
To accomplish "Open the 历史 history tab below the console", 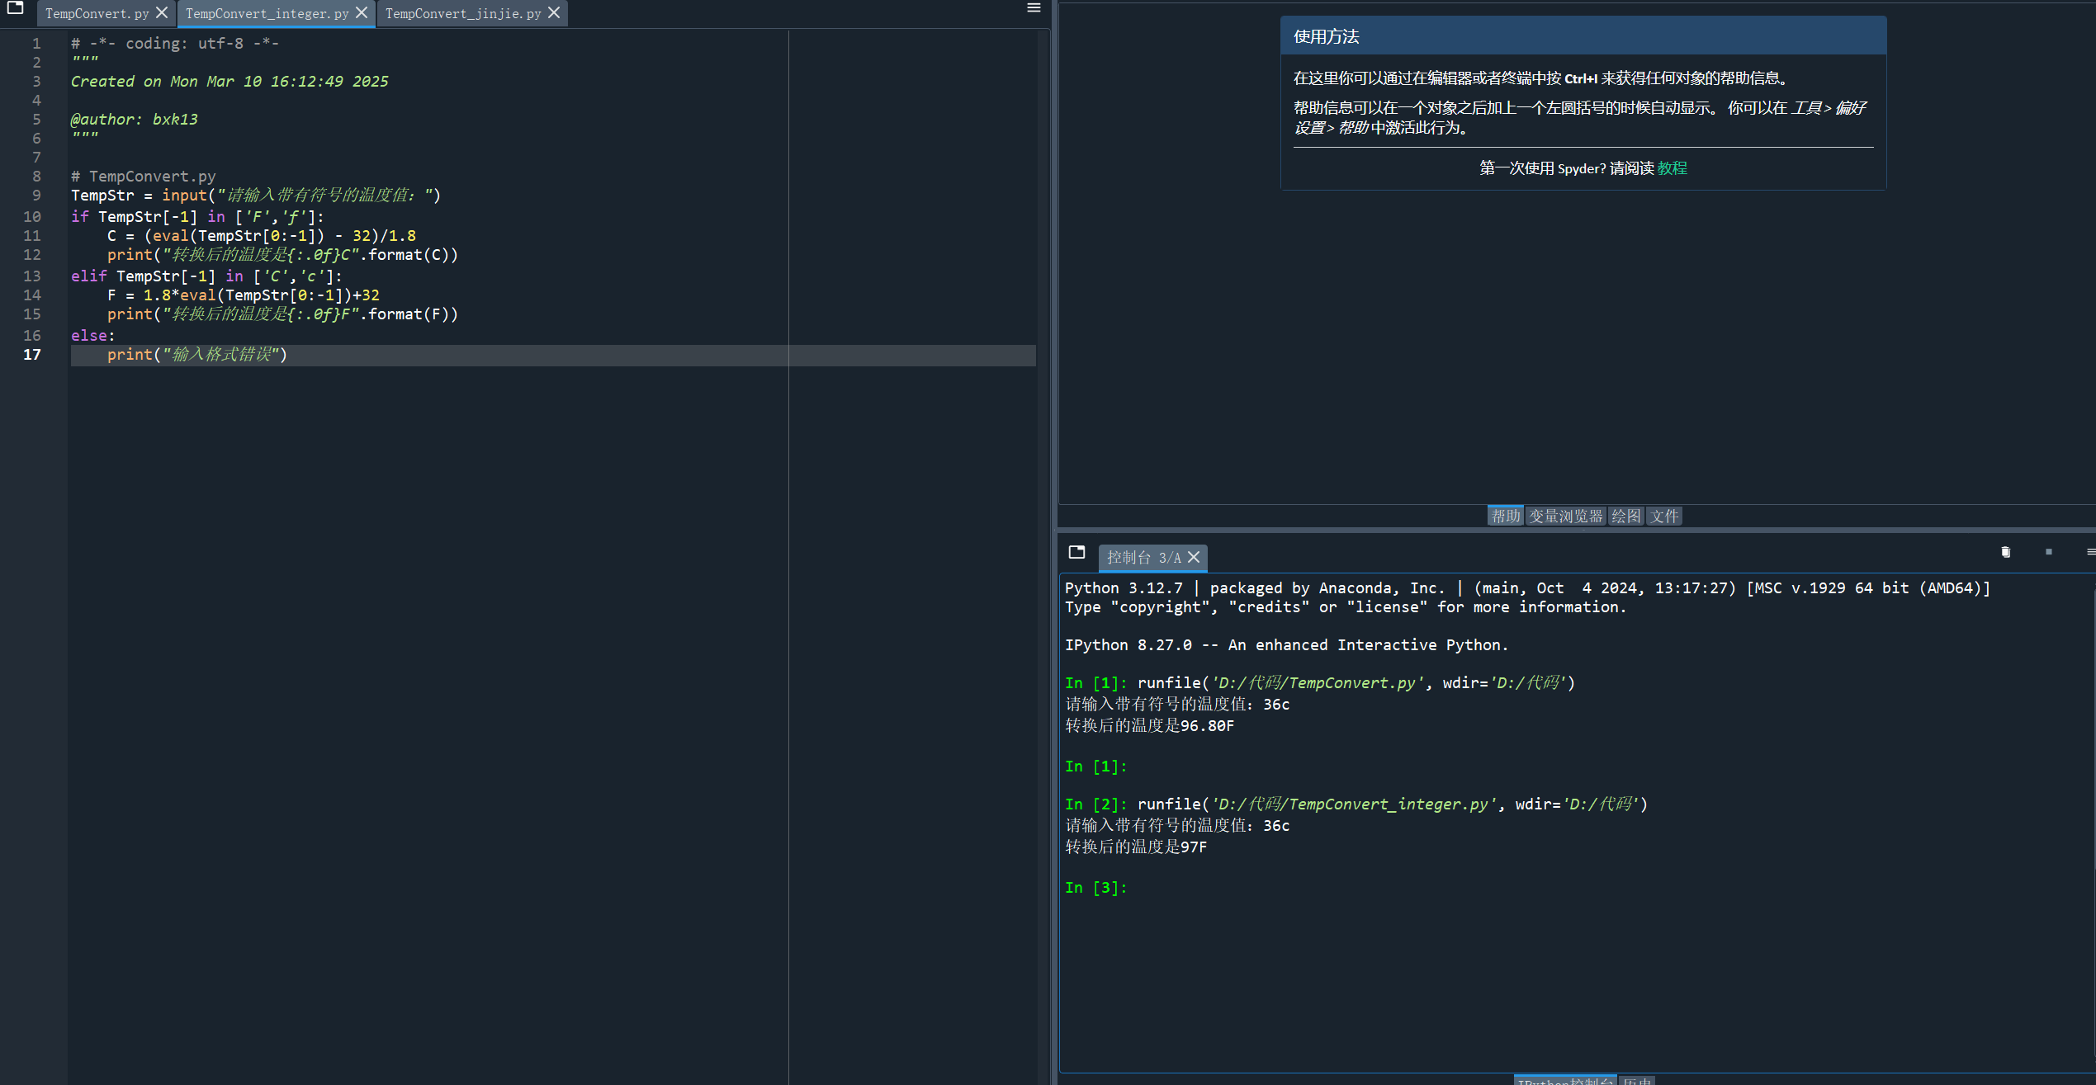I will pos(1637,1081).
